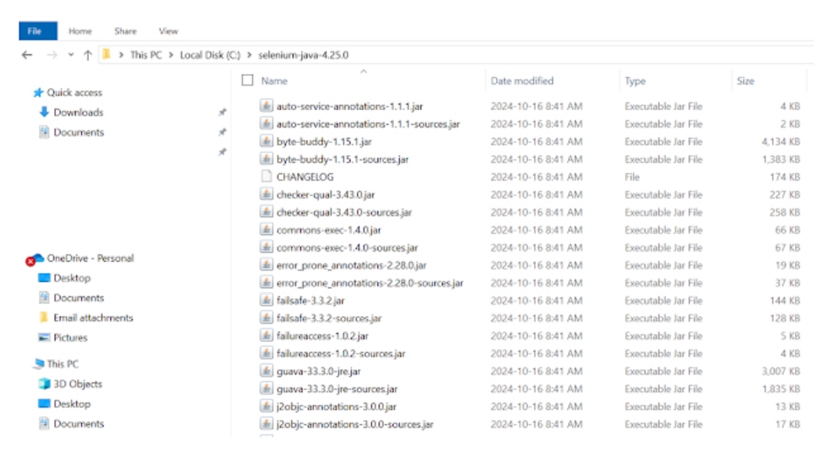Click jar icon of guava-33.3.0-jre.jar
Viewport: 822px width, 457px height.
pyautogui.click(x=267, y=371)
